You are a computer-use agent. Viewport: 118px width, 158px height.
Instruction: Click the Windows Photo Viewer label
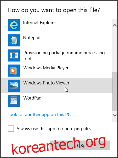pyautogui.click(x=46, y=83)
